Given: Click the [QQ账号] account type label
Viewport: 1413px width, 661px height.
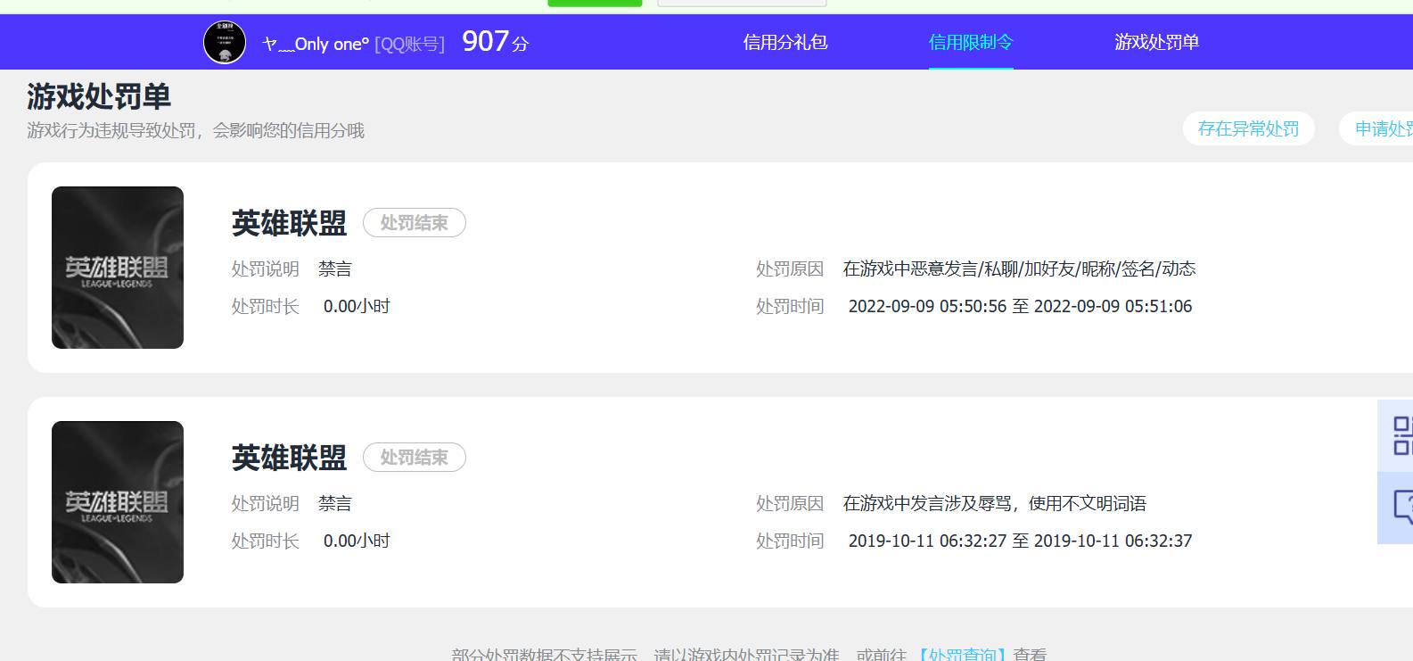Looking at the screenshot, I should [409, 44].
